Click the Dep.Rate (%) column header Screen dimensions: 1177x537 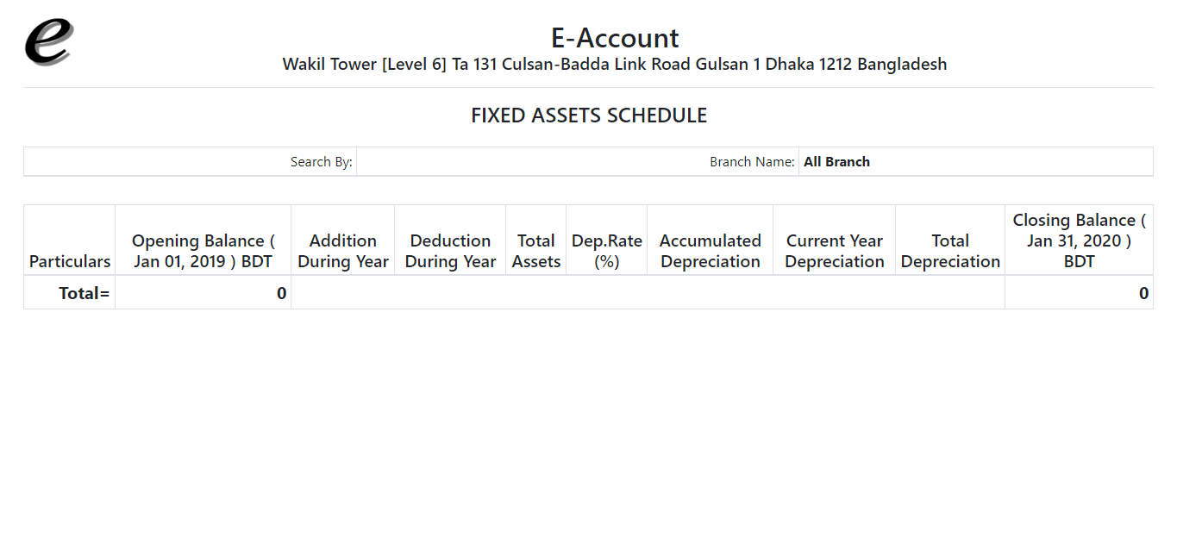(x=607, y=251)
